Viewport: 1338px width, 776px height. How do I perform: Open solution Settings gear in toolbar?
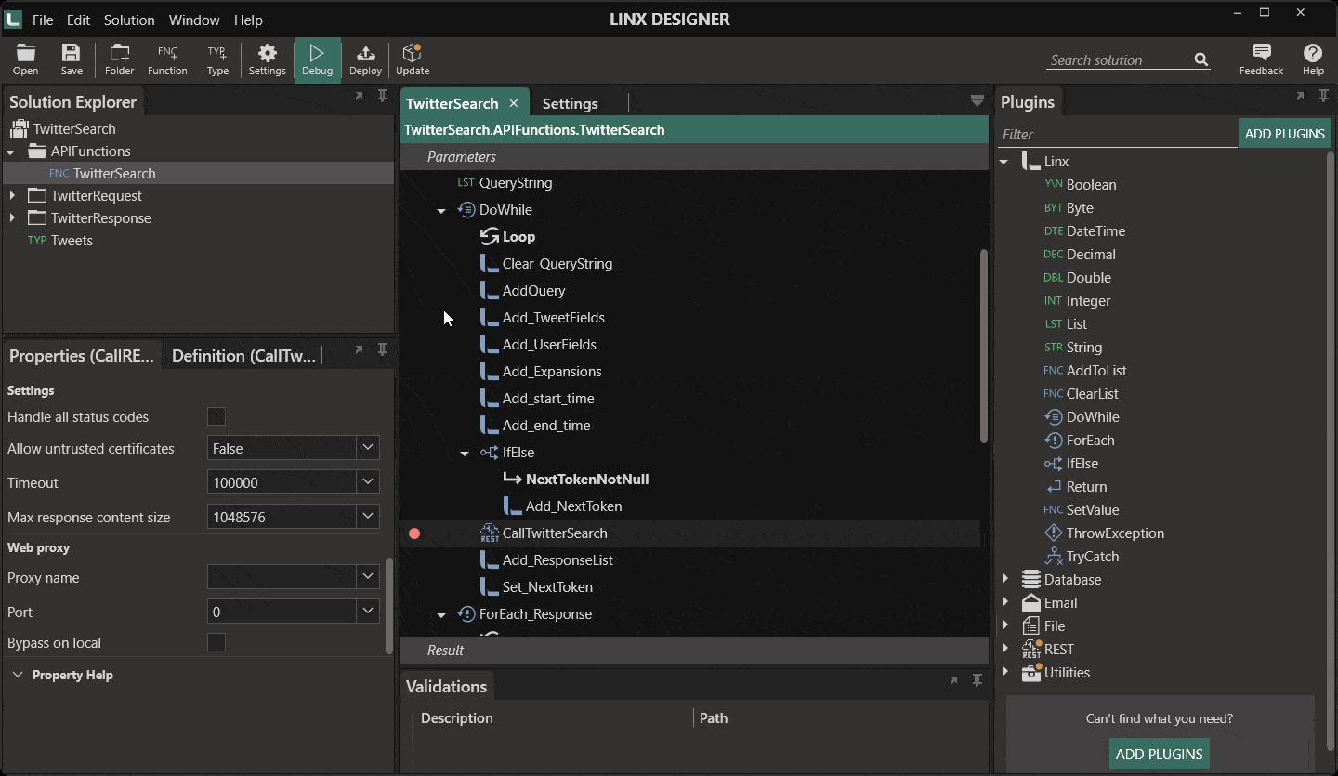[268, 59]
